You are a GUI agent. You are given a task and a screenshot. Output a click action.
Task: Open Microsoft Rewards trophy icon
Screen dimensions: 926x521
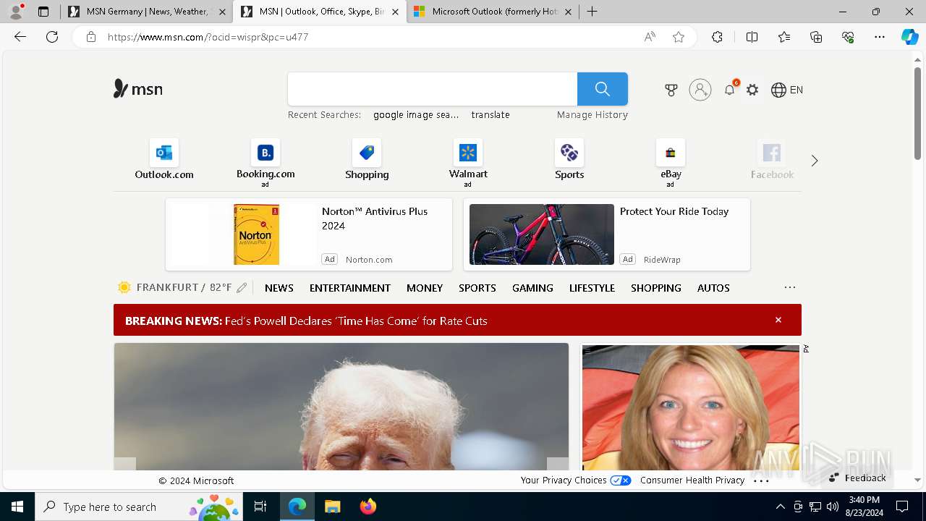click(x=671, y=90)
